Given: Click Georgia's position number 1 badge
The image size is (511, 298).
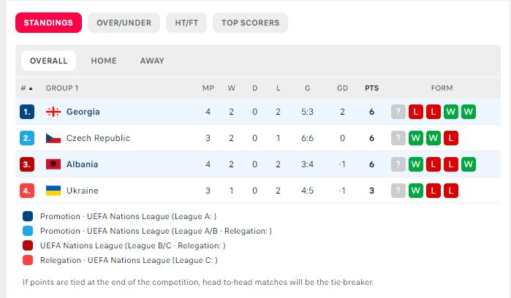Looking at the screenshot, I should click(x=27, y=112).
